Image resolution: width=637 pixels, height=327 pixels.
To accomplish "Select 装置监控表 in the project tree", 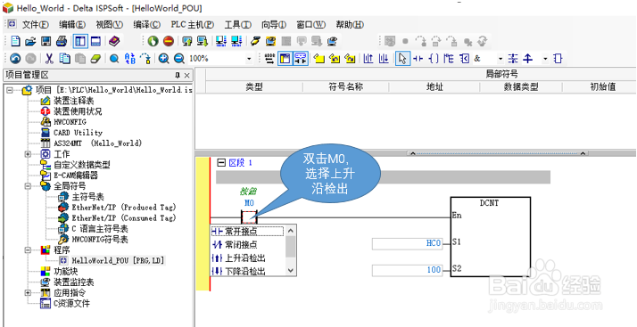I will click(73, 282).
